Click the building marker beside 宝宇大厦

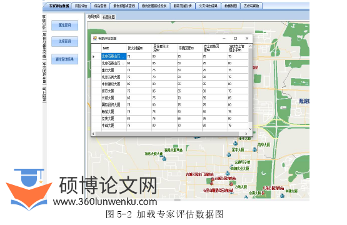[x=229, y=154]
